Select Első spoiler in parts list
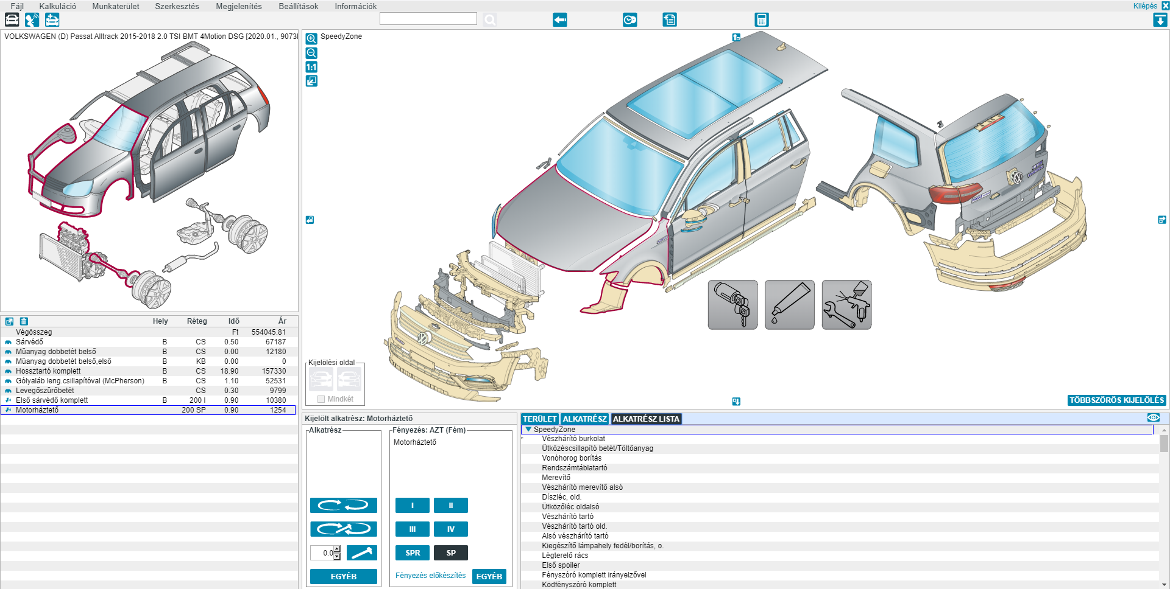Screen dimensions: 1170x589 click(561, 565)
